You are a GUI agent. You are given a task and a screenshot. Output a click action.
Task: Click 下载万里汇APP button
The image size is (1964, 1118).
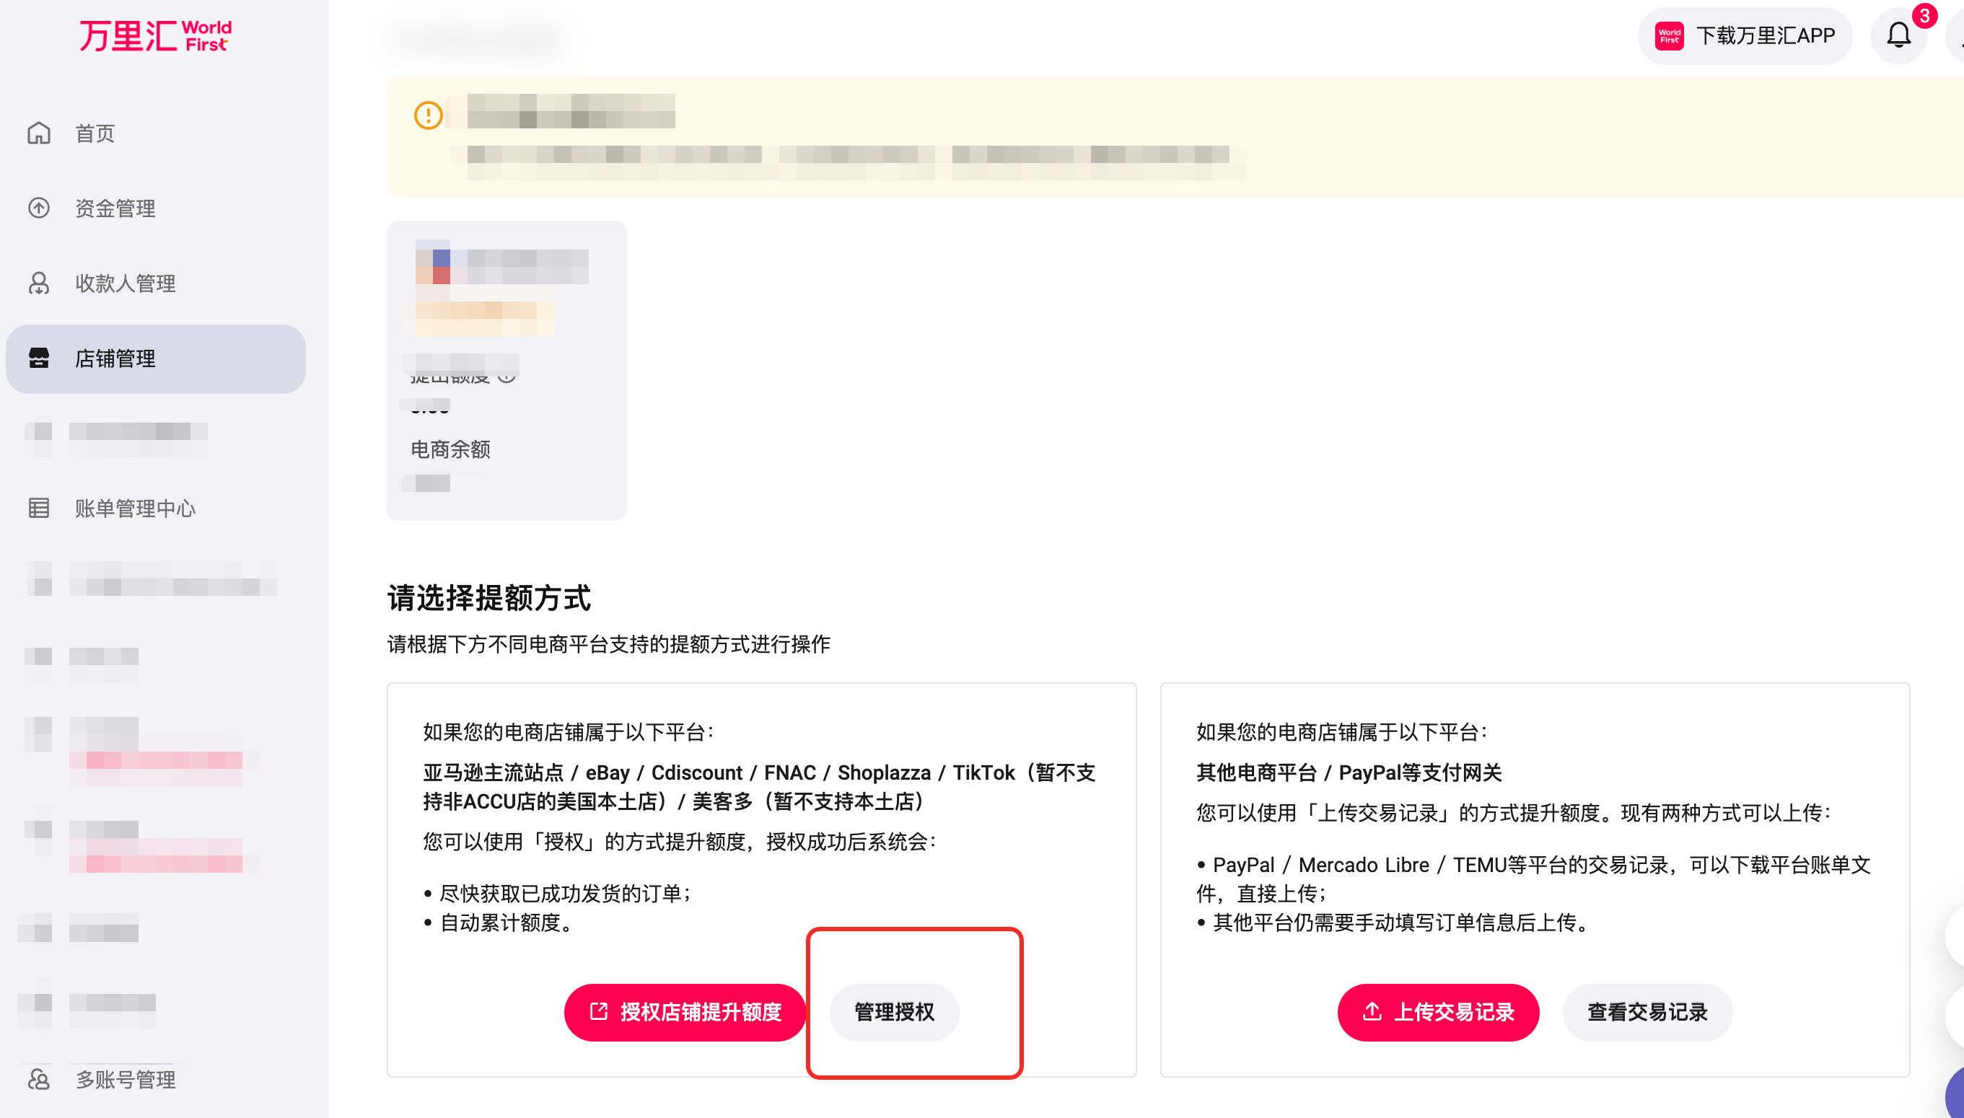point(1745,36)
